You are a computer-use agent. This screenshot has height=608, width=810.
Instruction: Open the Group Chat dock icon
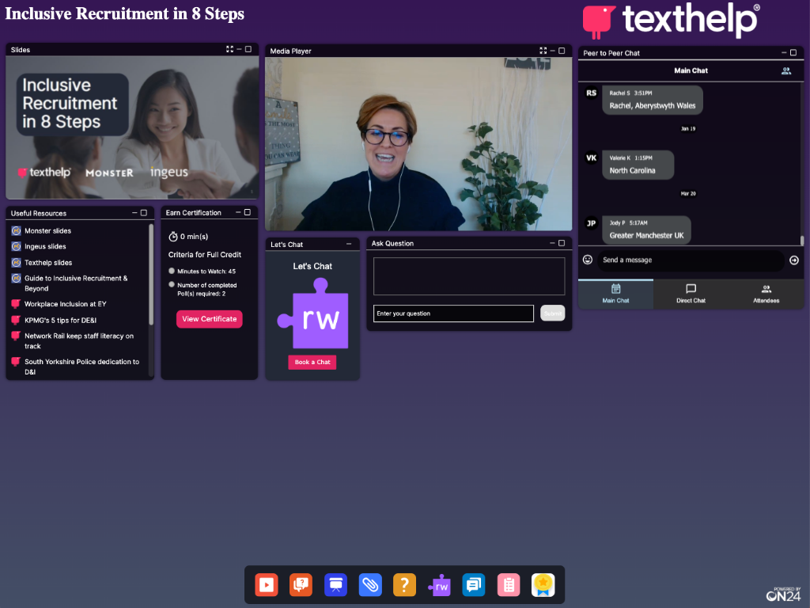point(474,584)
